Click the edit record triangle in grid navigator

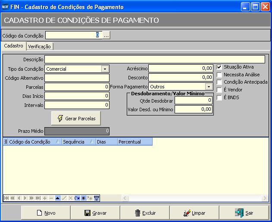pos(57,198)
